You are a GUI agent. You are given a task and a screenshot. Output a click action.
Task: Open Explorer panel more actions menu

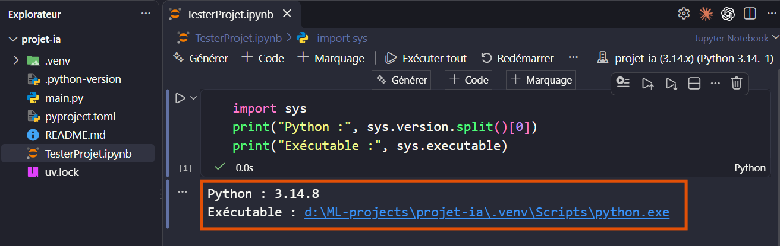pyautogui.click(x=146, y=14)
